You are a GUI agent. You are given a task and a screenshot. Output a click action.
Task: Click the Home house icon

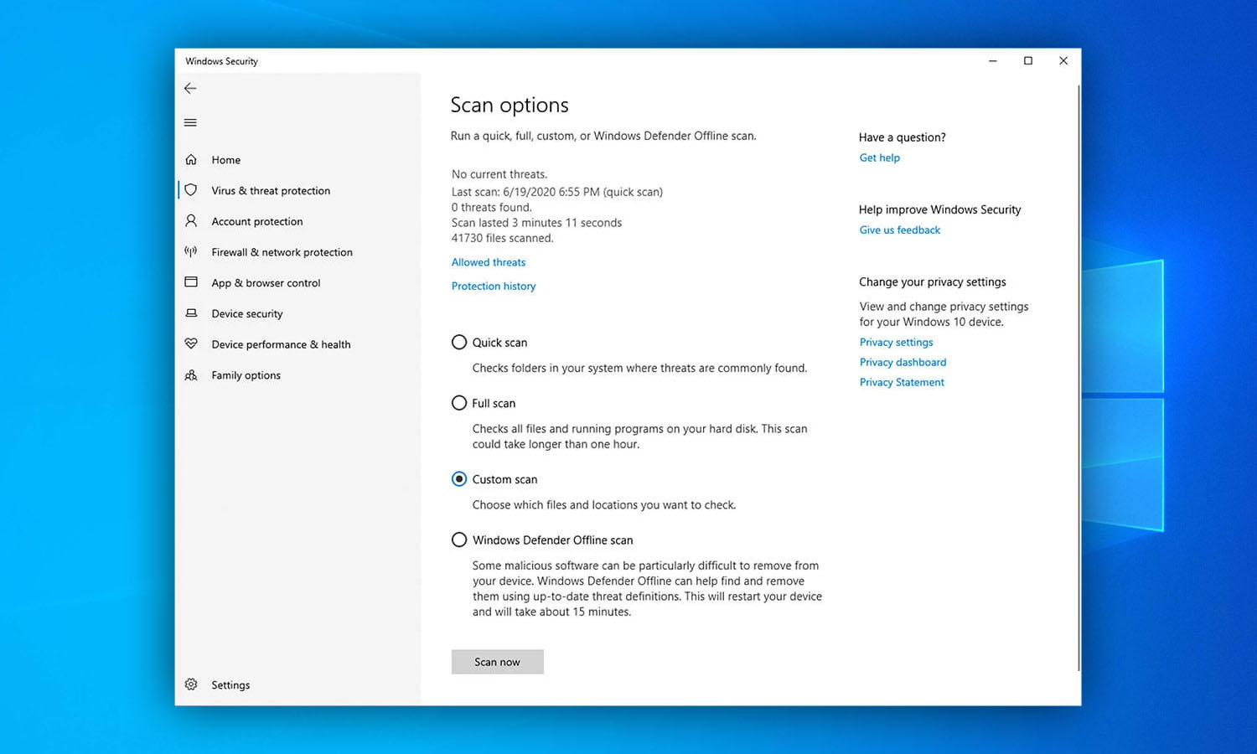(x=191, y=159)
